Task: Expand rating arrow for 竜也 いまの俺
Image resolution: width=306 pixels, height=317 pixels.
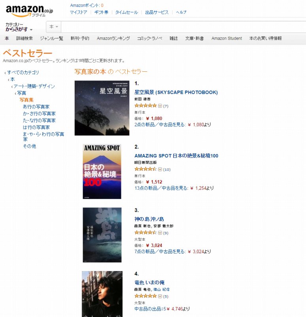Action: click(160, 296)
